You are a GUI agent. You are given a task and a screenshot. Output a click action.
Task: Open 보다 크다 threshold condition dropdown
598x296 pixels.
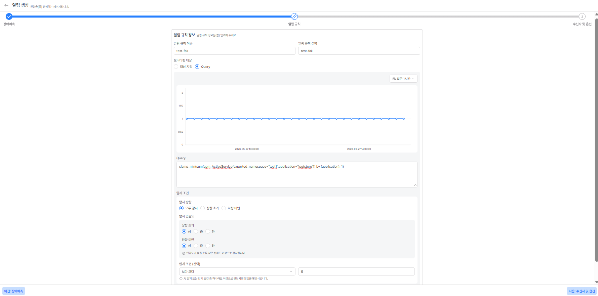(x=237, y=271)
